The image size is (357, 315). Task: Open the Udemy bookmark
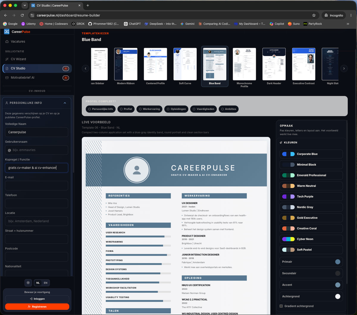coord(29,24)
